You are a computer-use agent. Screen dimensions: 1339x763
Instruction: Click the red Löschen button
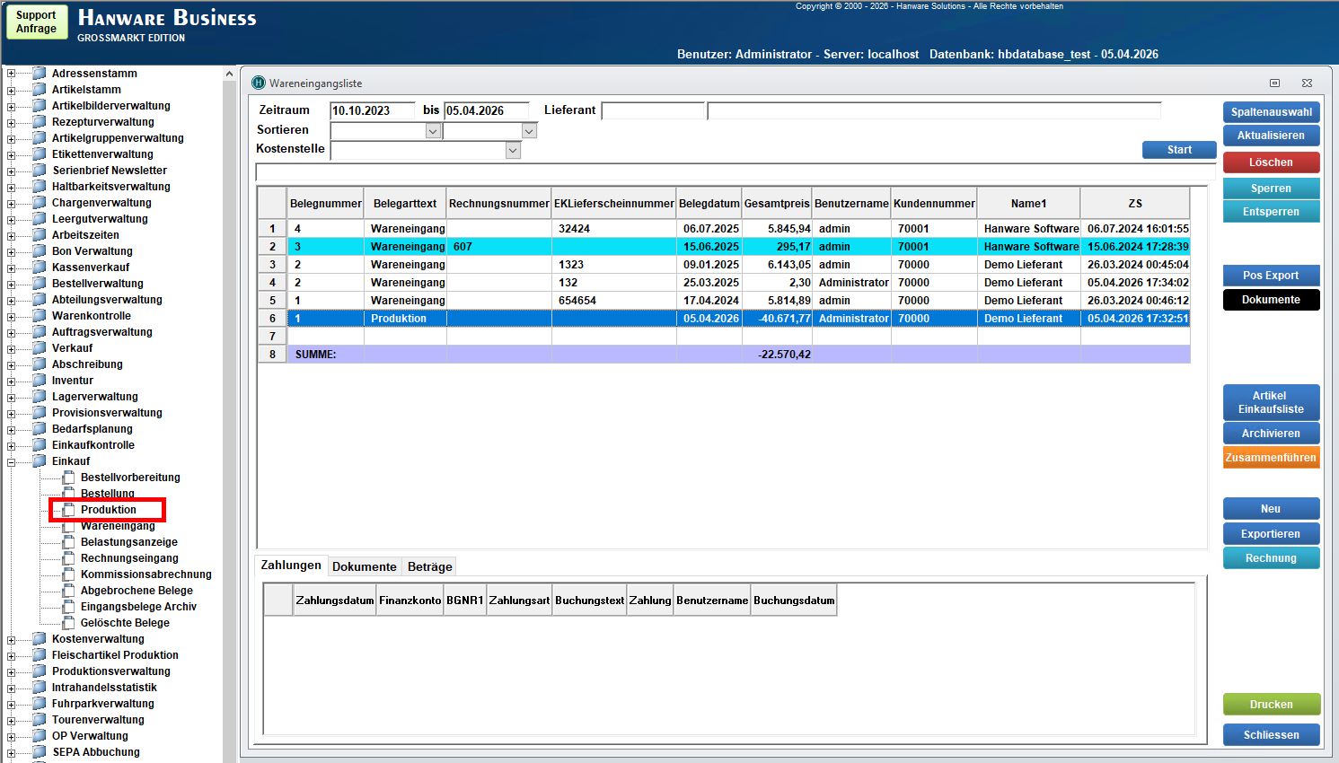1271,162
